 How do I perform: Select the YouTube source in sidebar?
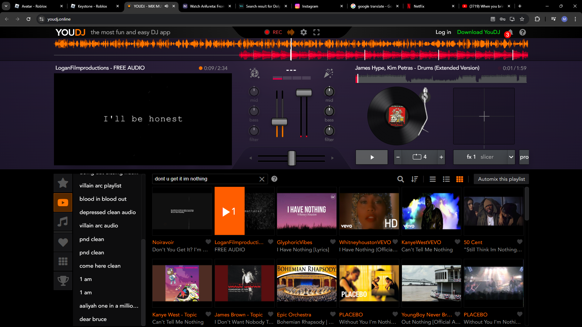63,203
